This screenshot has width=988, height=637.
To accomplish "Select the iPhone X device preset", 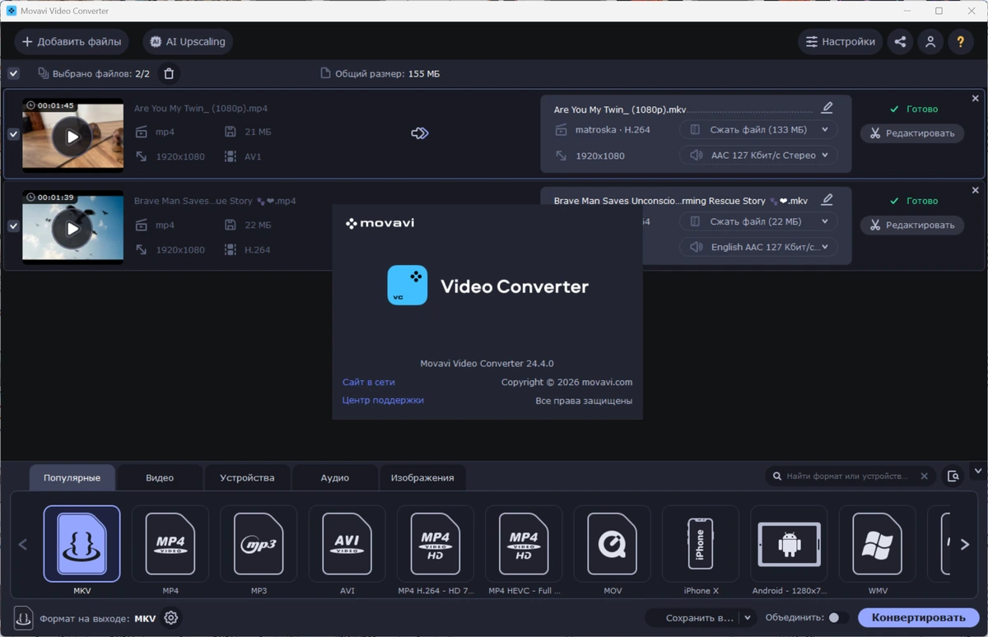I will [x=701, y=544].
